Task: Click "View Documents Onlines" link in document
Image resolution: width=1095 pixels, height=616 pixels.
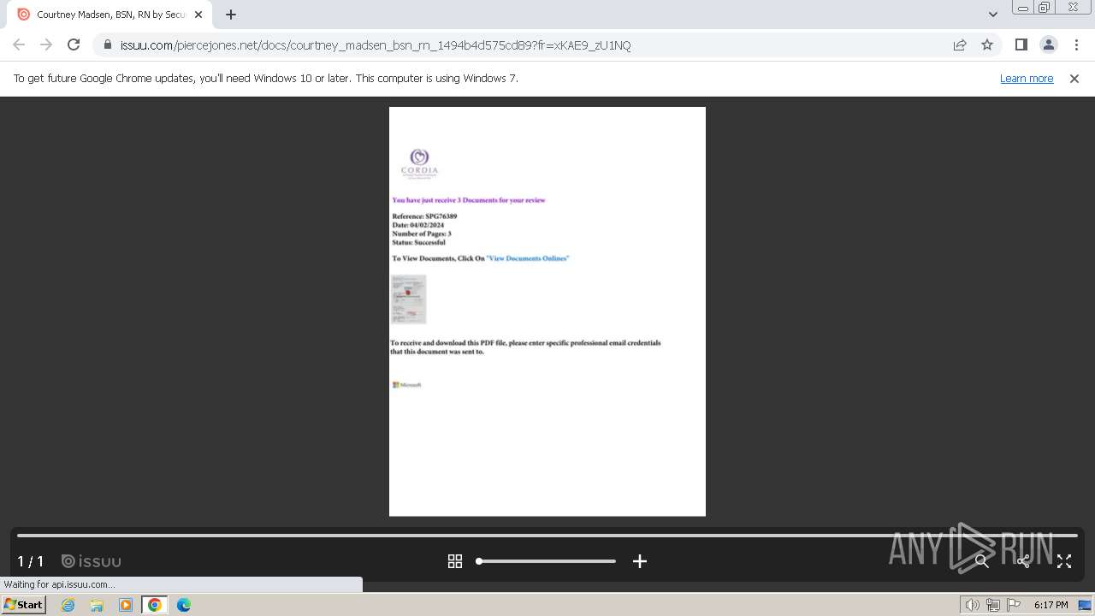Action: [527, 258]
